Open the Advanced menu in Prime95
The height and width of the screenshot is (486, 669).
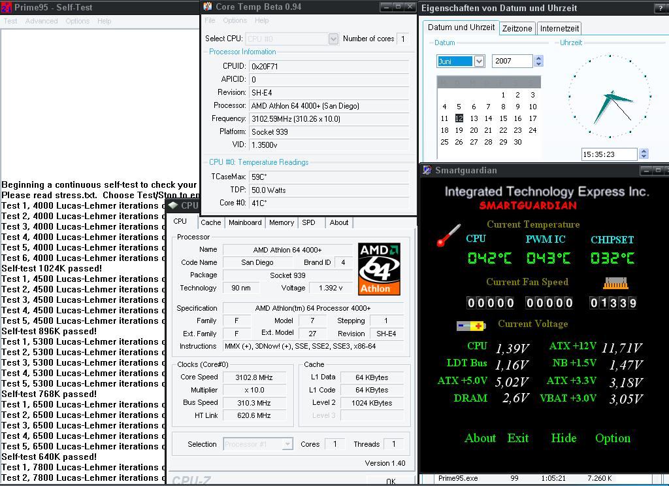point(41,21)
